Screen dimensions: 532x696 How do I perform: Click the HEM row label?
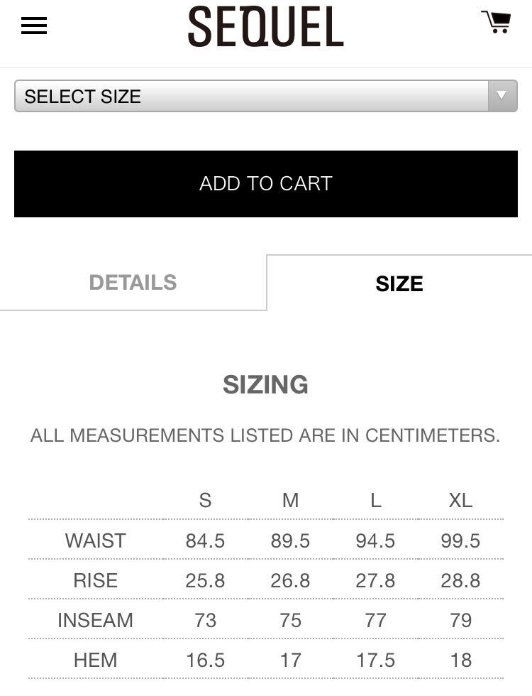(x=95, y=660)
